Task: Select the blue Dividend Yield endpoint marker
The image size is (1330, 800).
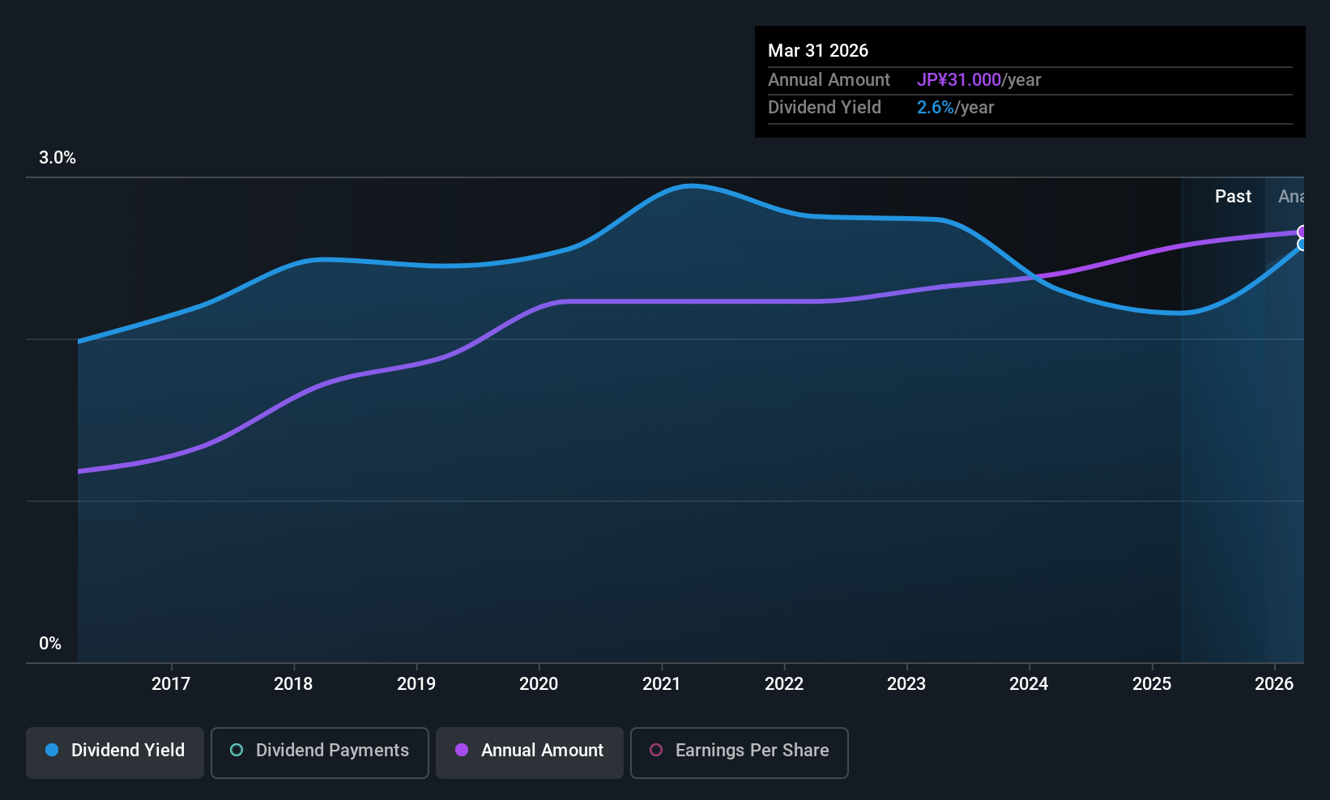Action: click(1302, 245)
